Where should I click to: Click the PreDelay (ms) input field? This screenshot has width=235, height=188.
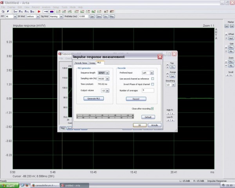(x=83, y=16)
